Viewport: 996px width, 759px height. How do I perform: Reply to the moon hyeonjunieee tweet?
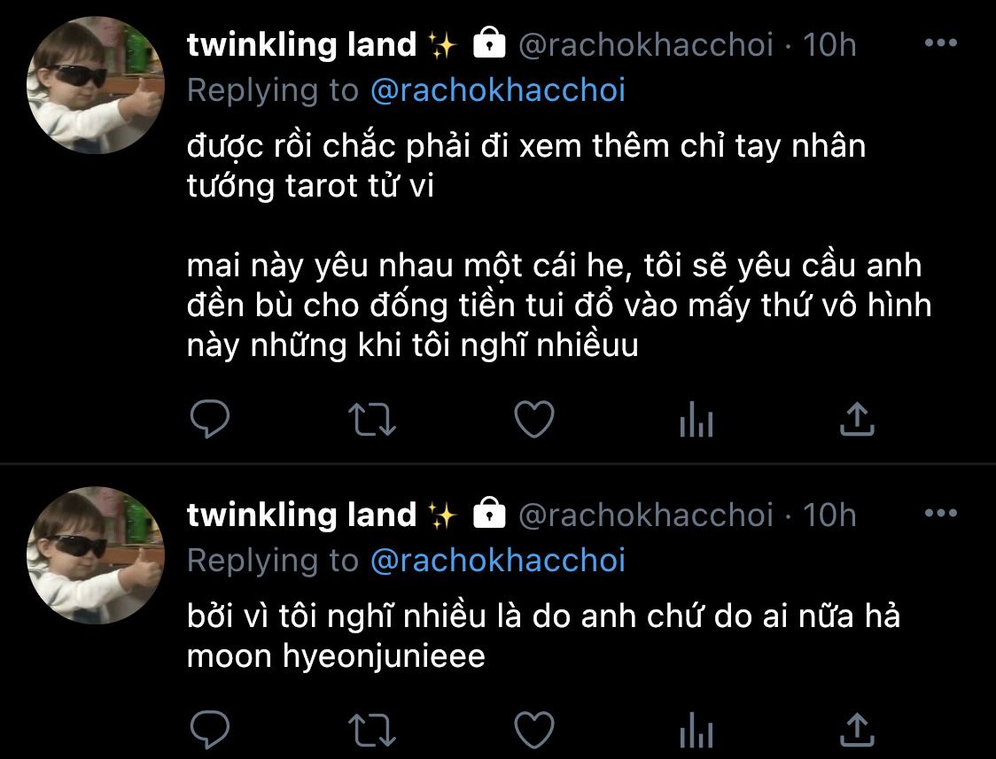[210, 730]
